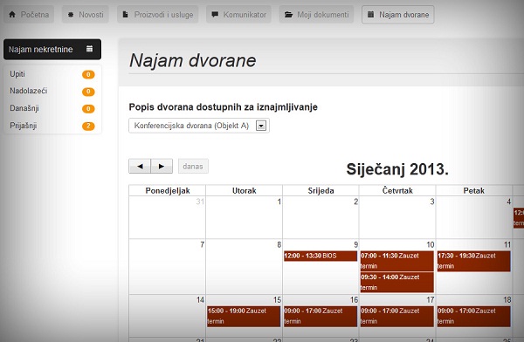The image size is (524, 342).
Task: Switch to the Komunikator tab
Action: coord(238,15)
